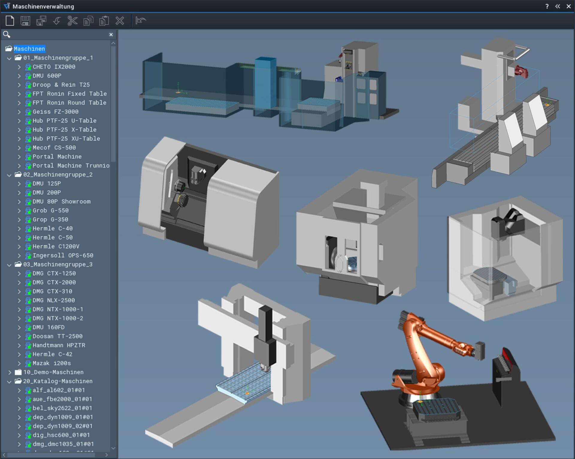Expand the Hermle C-40 machine node
The height and width of the screenshot is (459, 575).
19,229
